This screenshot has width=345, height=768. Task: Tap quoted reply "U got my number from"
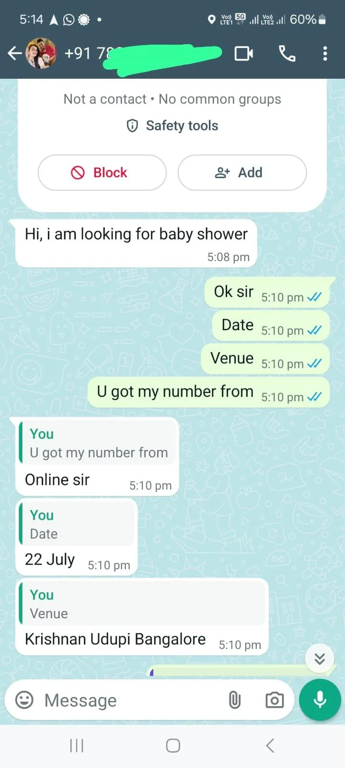click(x=98, y=444)
